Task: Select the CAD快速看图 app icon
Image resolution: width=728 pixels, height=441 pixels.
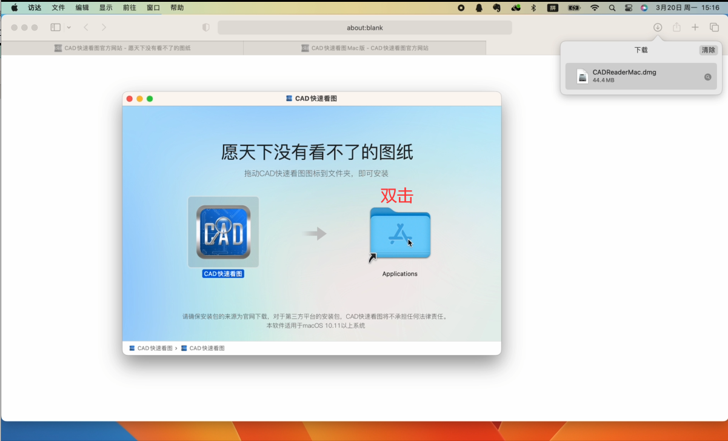Action: pos(223,232)
